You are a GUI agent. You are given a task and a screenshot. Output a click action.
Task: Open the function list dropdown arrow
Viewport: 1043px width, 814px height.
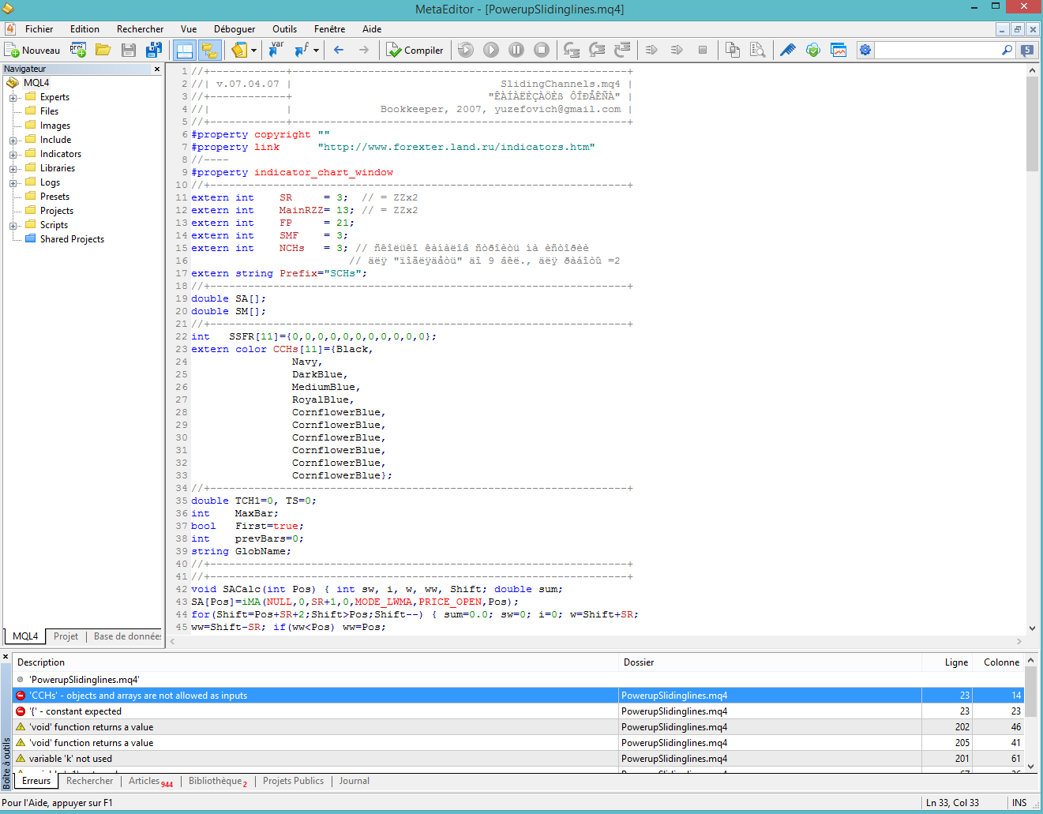tap(316, 51)
